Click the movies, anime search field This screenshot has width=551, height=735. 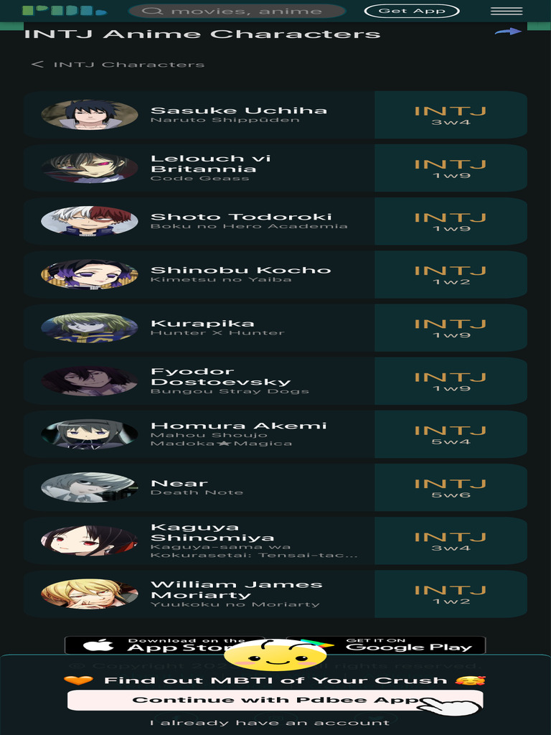tap(237, 11)
